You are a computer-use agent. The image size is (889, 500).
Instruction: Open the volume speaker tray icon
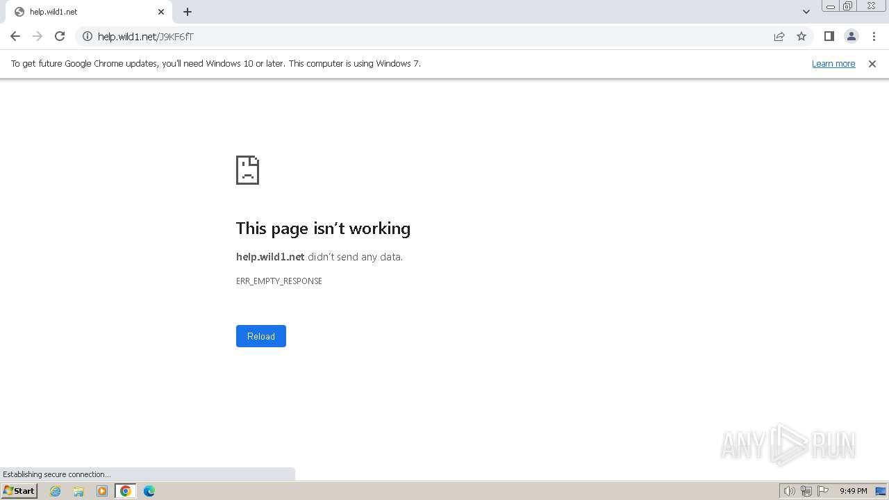789,491
